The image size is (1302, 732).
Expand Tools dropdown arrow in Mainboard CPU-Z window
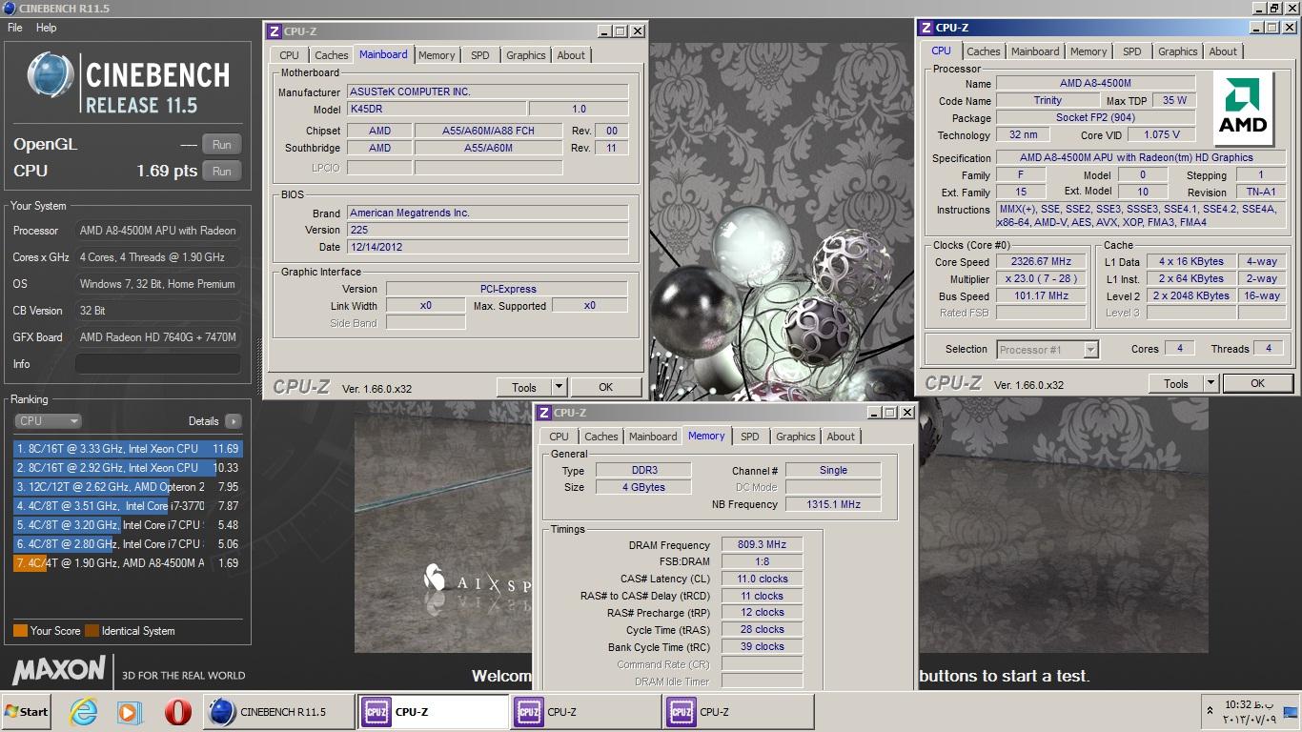pyautogui.click(x=559, y=387)
